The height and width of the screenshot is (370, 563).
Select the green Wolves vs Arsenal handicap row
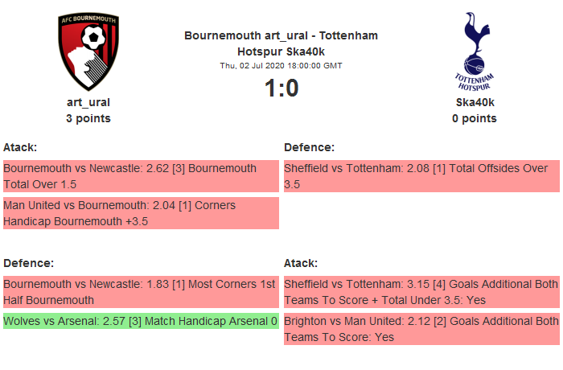(141, 321)
